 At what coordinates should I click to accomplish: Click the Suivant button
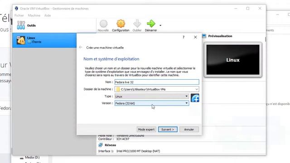pos(168,129)
